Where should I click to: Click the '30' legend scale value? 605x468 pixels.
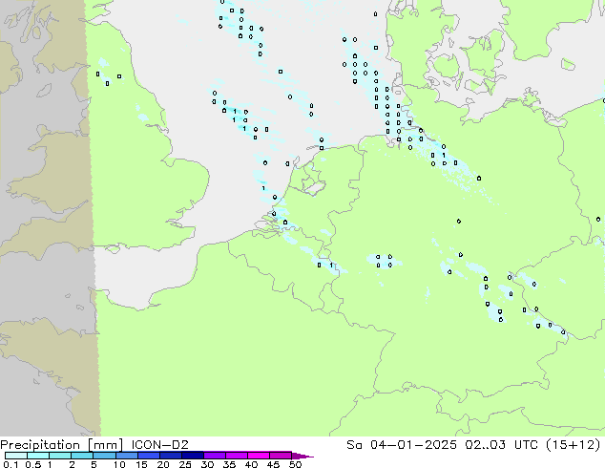click(207, 464)
